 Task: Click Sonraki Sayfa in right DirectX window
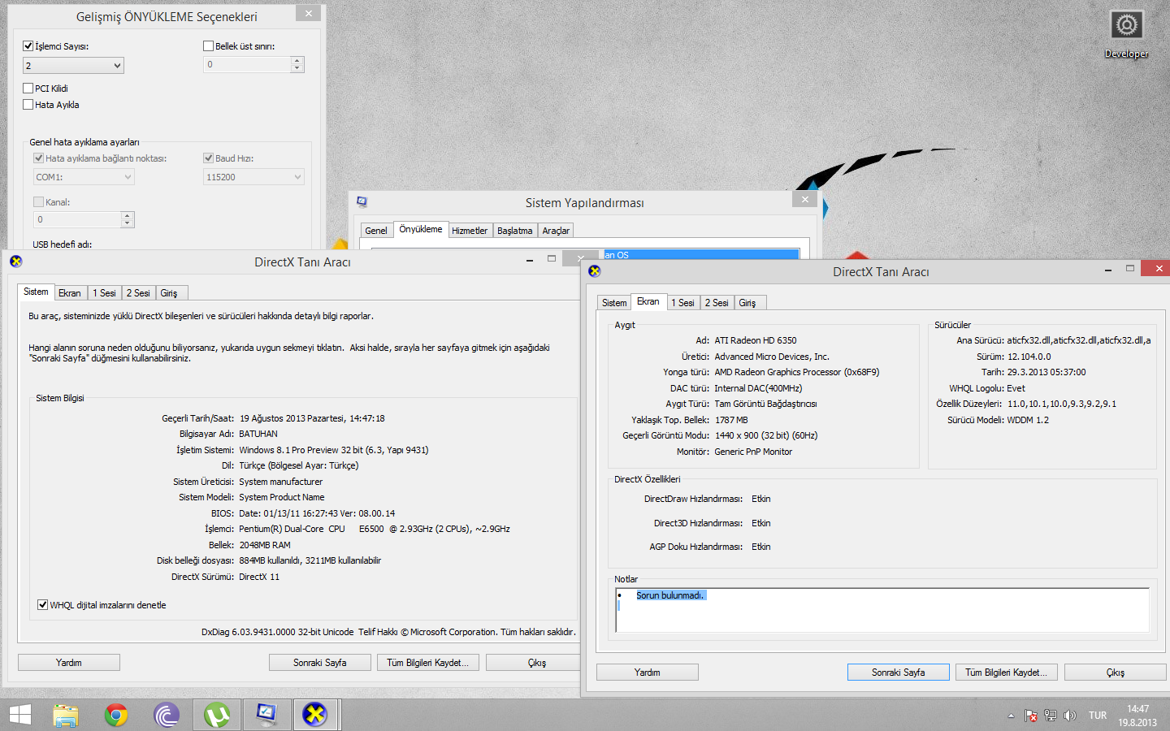pos(899,673)
